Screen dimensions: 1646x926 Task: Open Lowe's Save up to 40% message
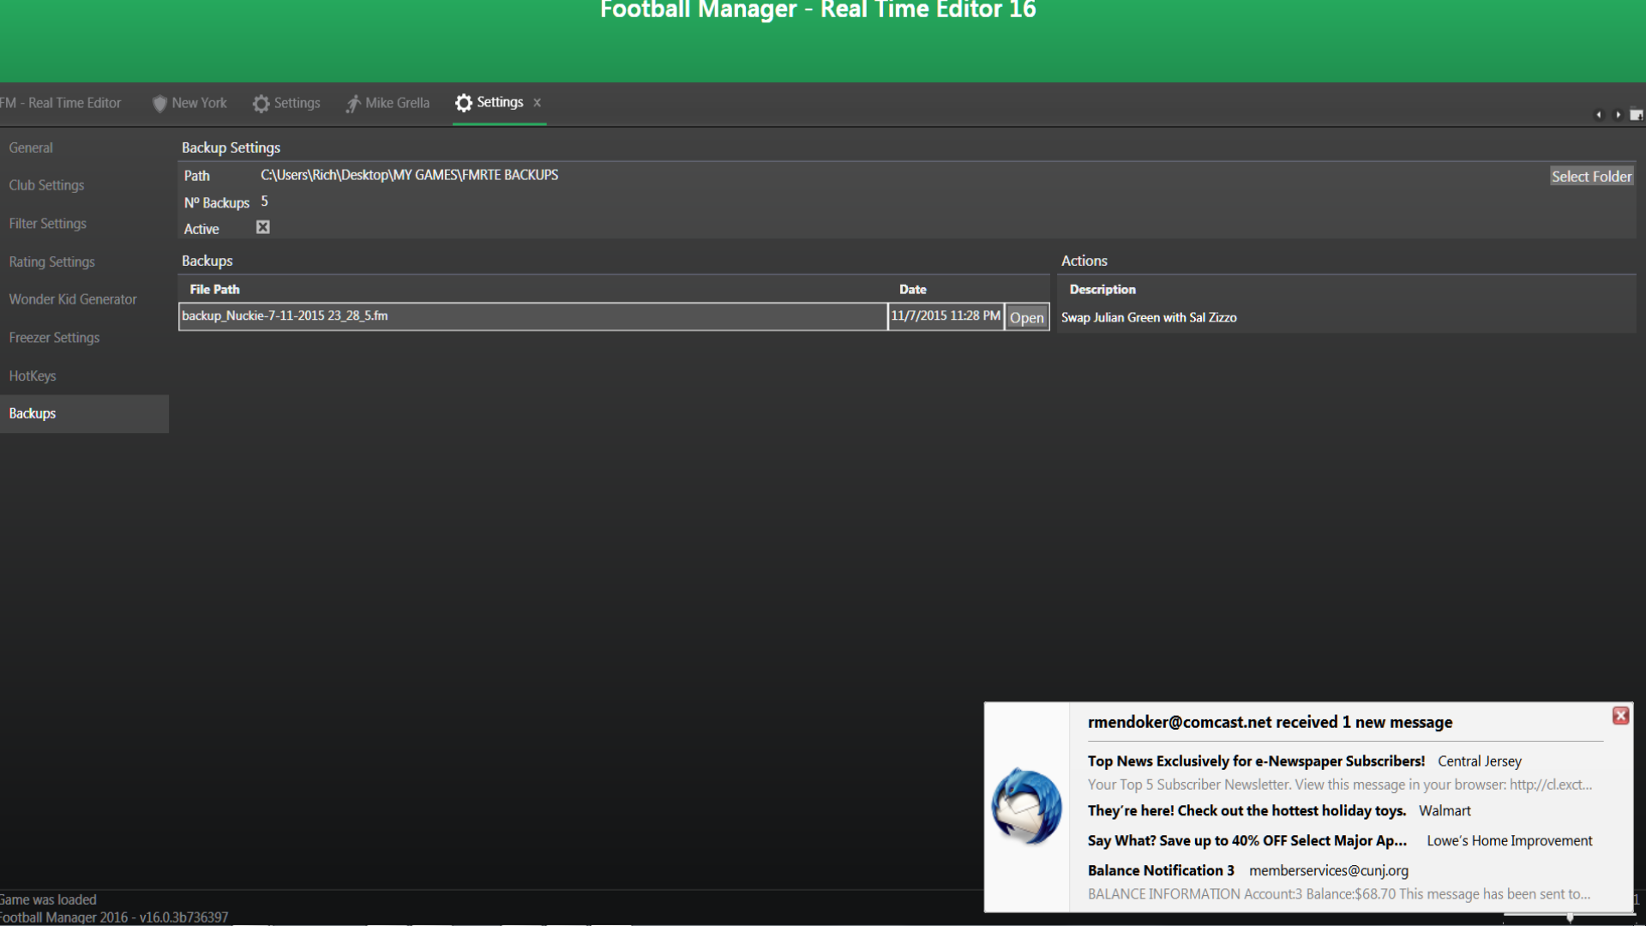pos(1247,841)
